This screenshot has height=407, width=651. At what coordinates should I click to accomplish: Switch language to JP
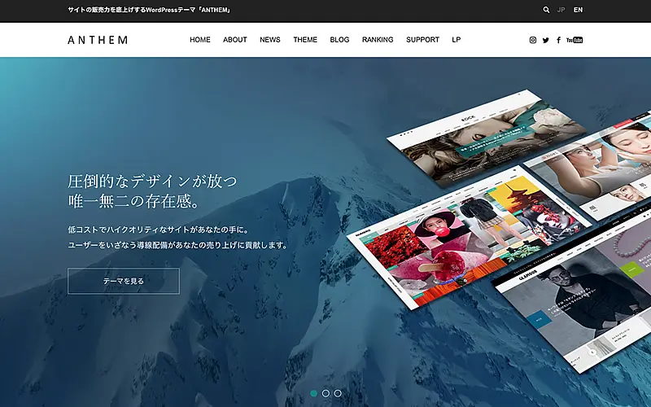pos(561,10)
